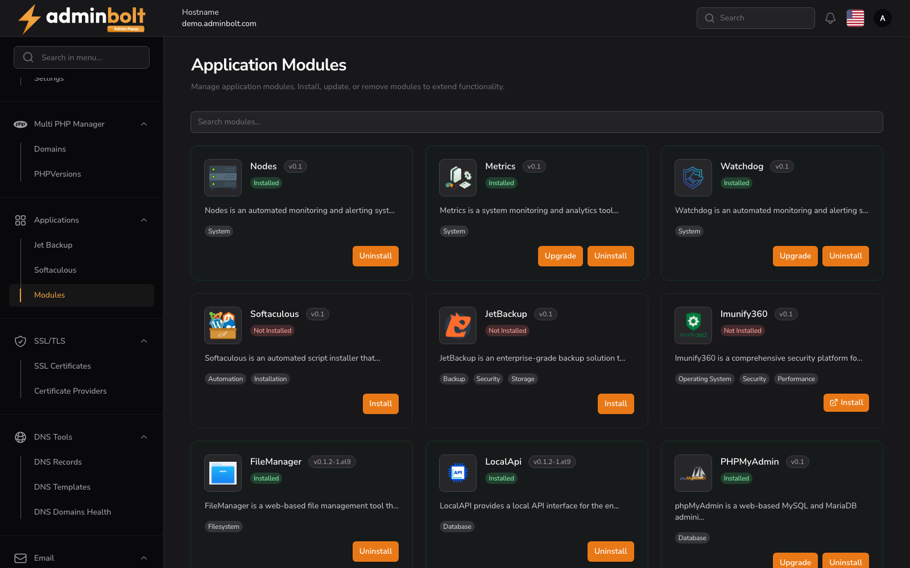The image size is (910, 568).
Task: Install the Softaculous module
Action: pos(380,404)
